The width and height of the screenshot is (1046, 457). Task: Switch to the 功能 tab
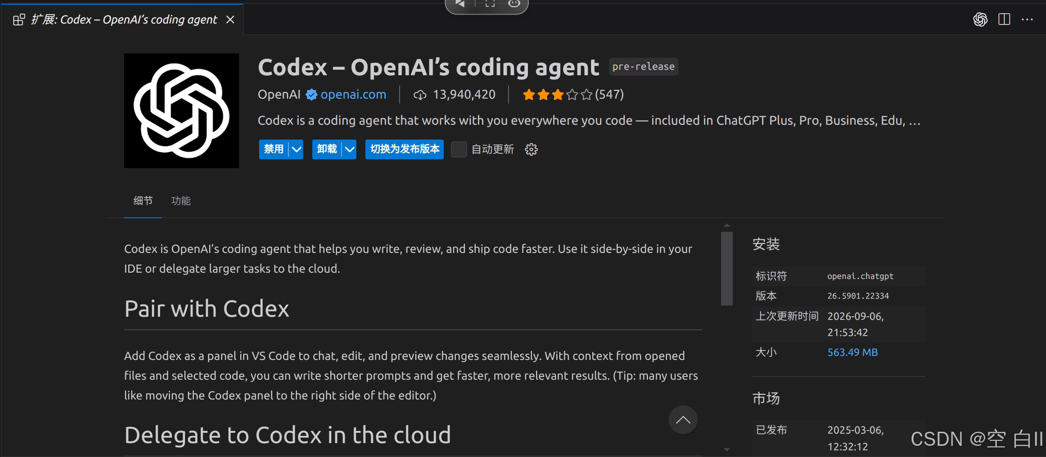point(181,201)
